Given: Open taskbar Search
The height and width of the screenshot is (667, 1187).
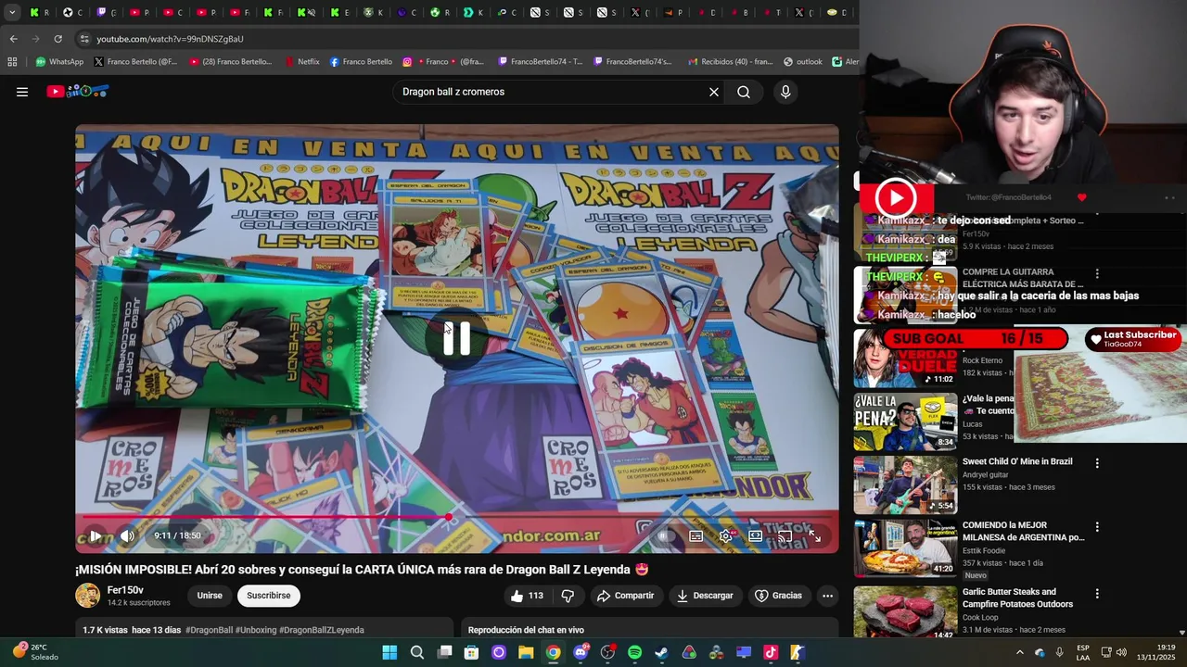Looking at the screenshot, I should (x=417, y=652).
